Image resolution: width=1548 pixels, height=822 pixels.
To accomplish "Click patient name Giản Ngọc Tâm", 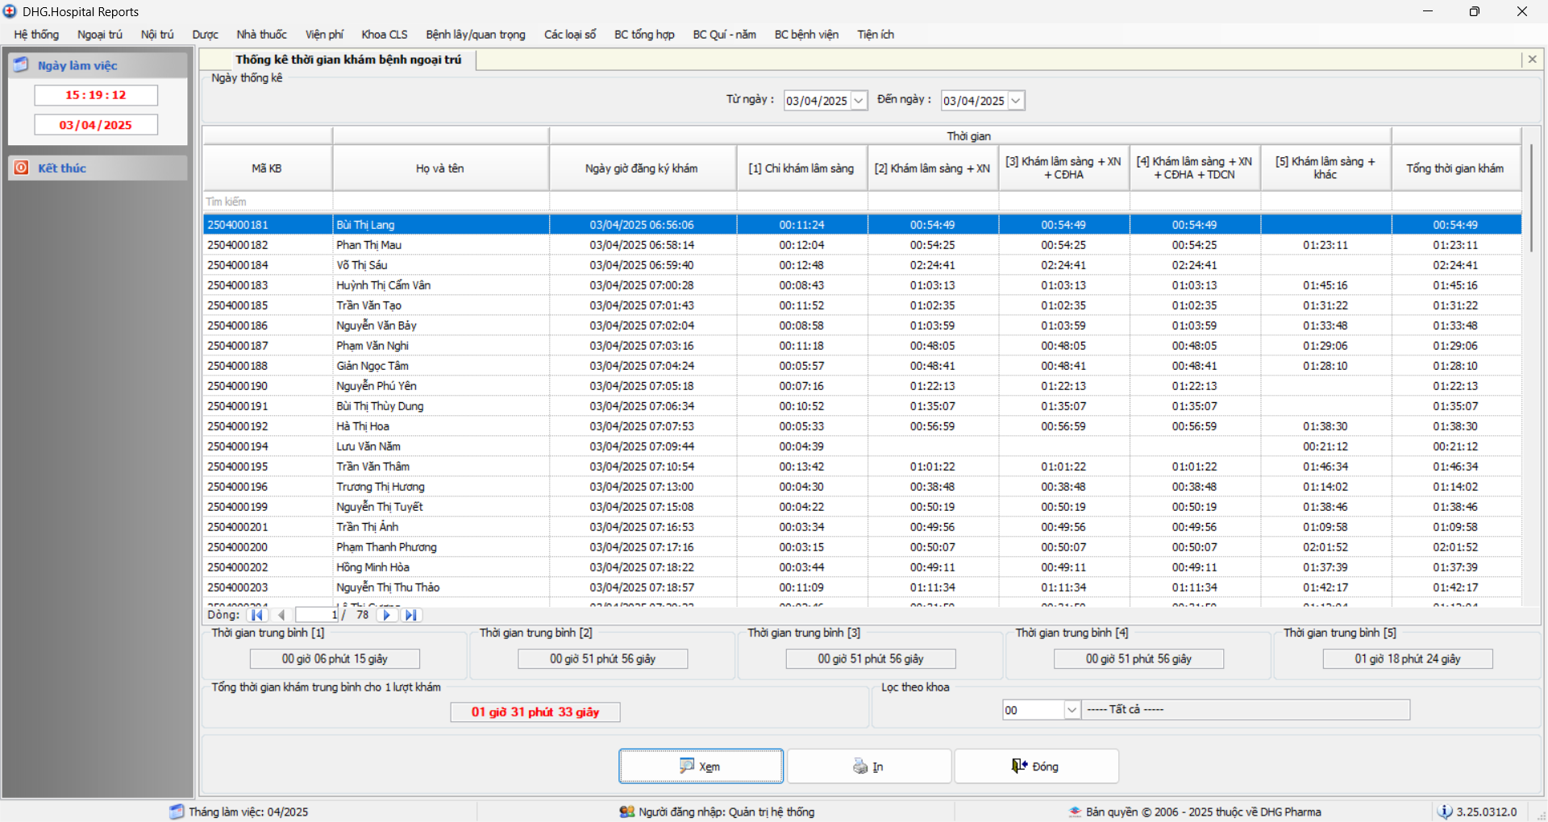I will click(x=372, y=366).
